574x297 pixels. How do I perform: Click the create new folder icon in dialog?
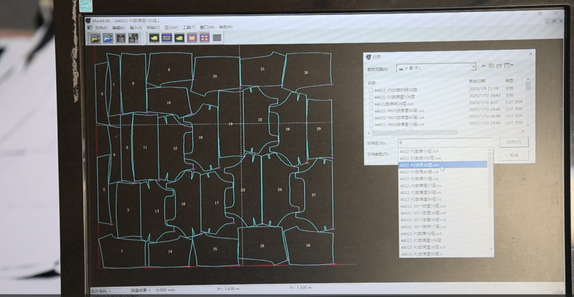pyautogui.click(x=499, y=66)
